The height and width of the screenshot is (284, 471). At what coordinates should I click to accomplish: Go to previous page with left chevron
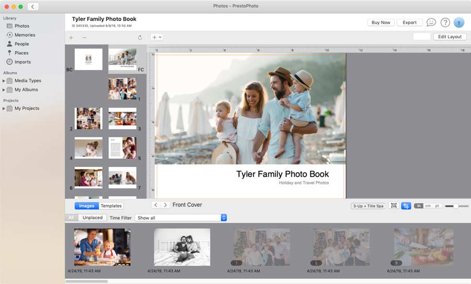(x=155, y=205)
